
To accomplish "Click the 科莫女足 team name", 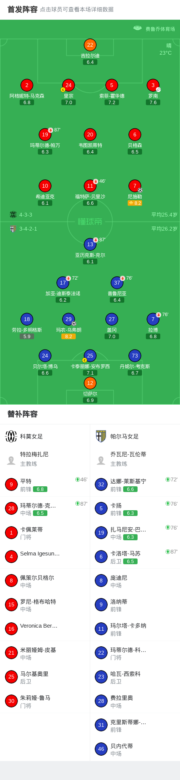I will [31, 437].
